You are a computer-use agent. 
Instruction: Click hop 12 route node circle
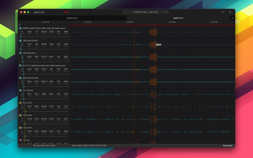coord(25,124)
